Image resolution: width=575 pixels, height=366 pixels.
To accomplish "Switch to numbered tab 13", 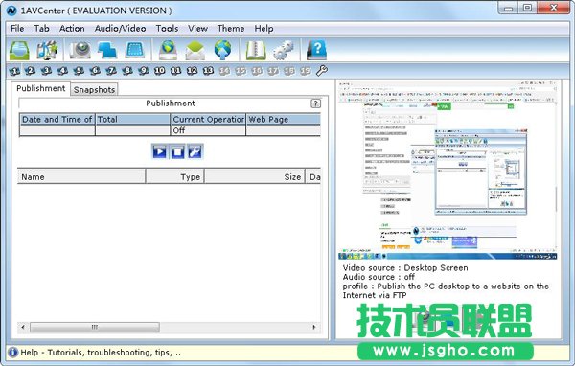I will click(208, 71).
